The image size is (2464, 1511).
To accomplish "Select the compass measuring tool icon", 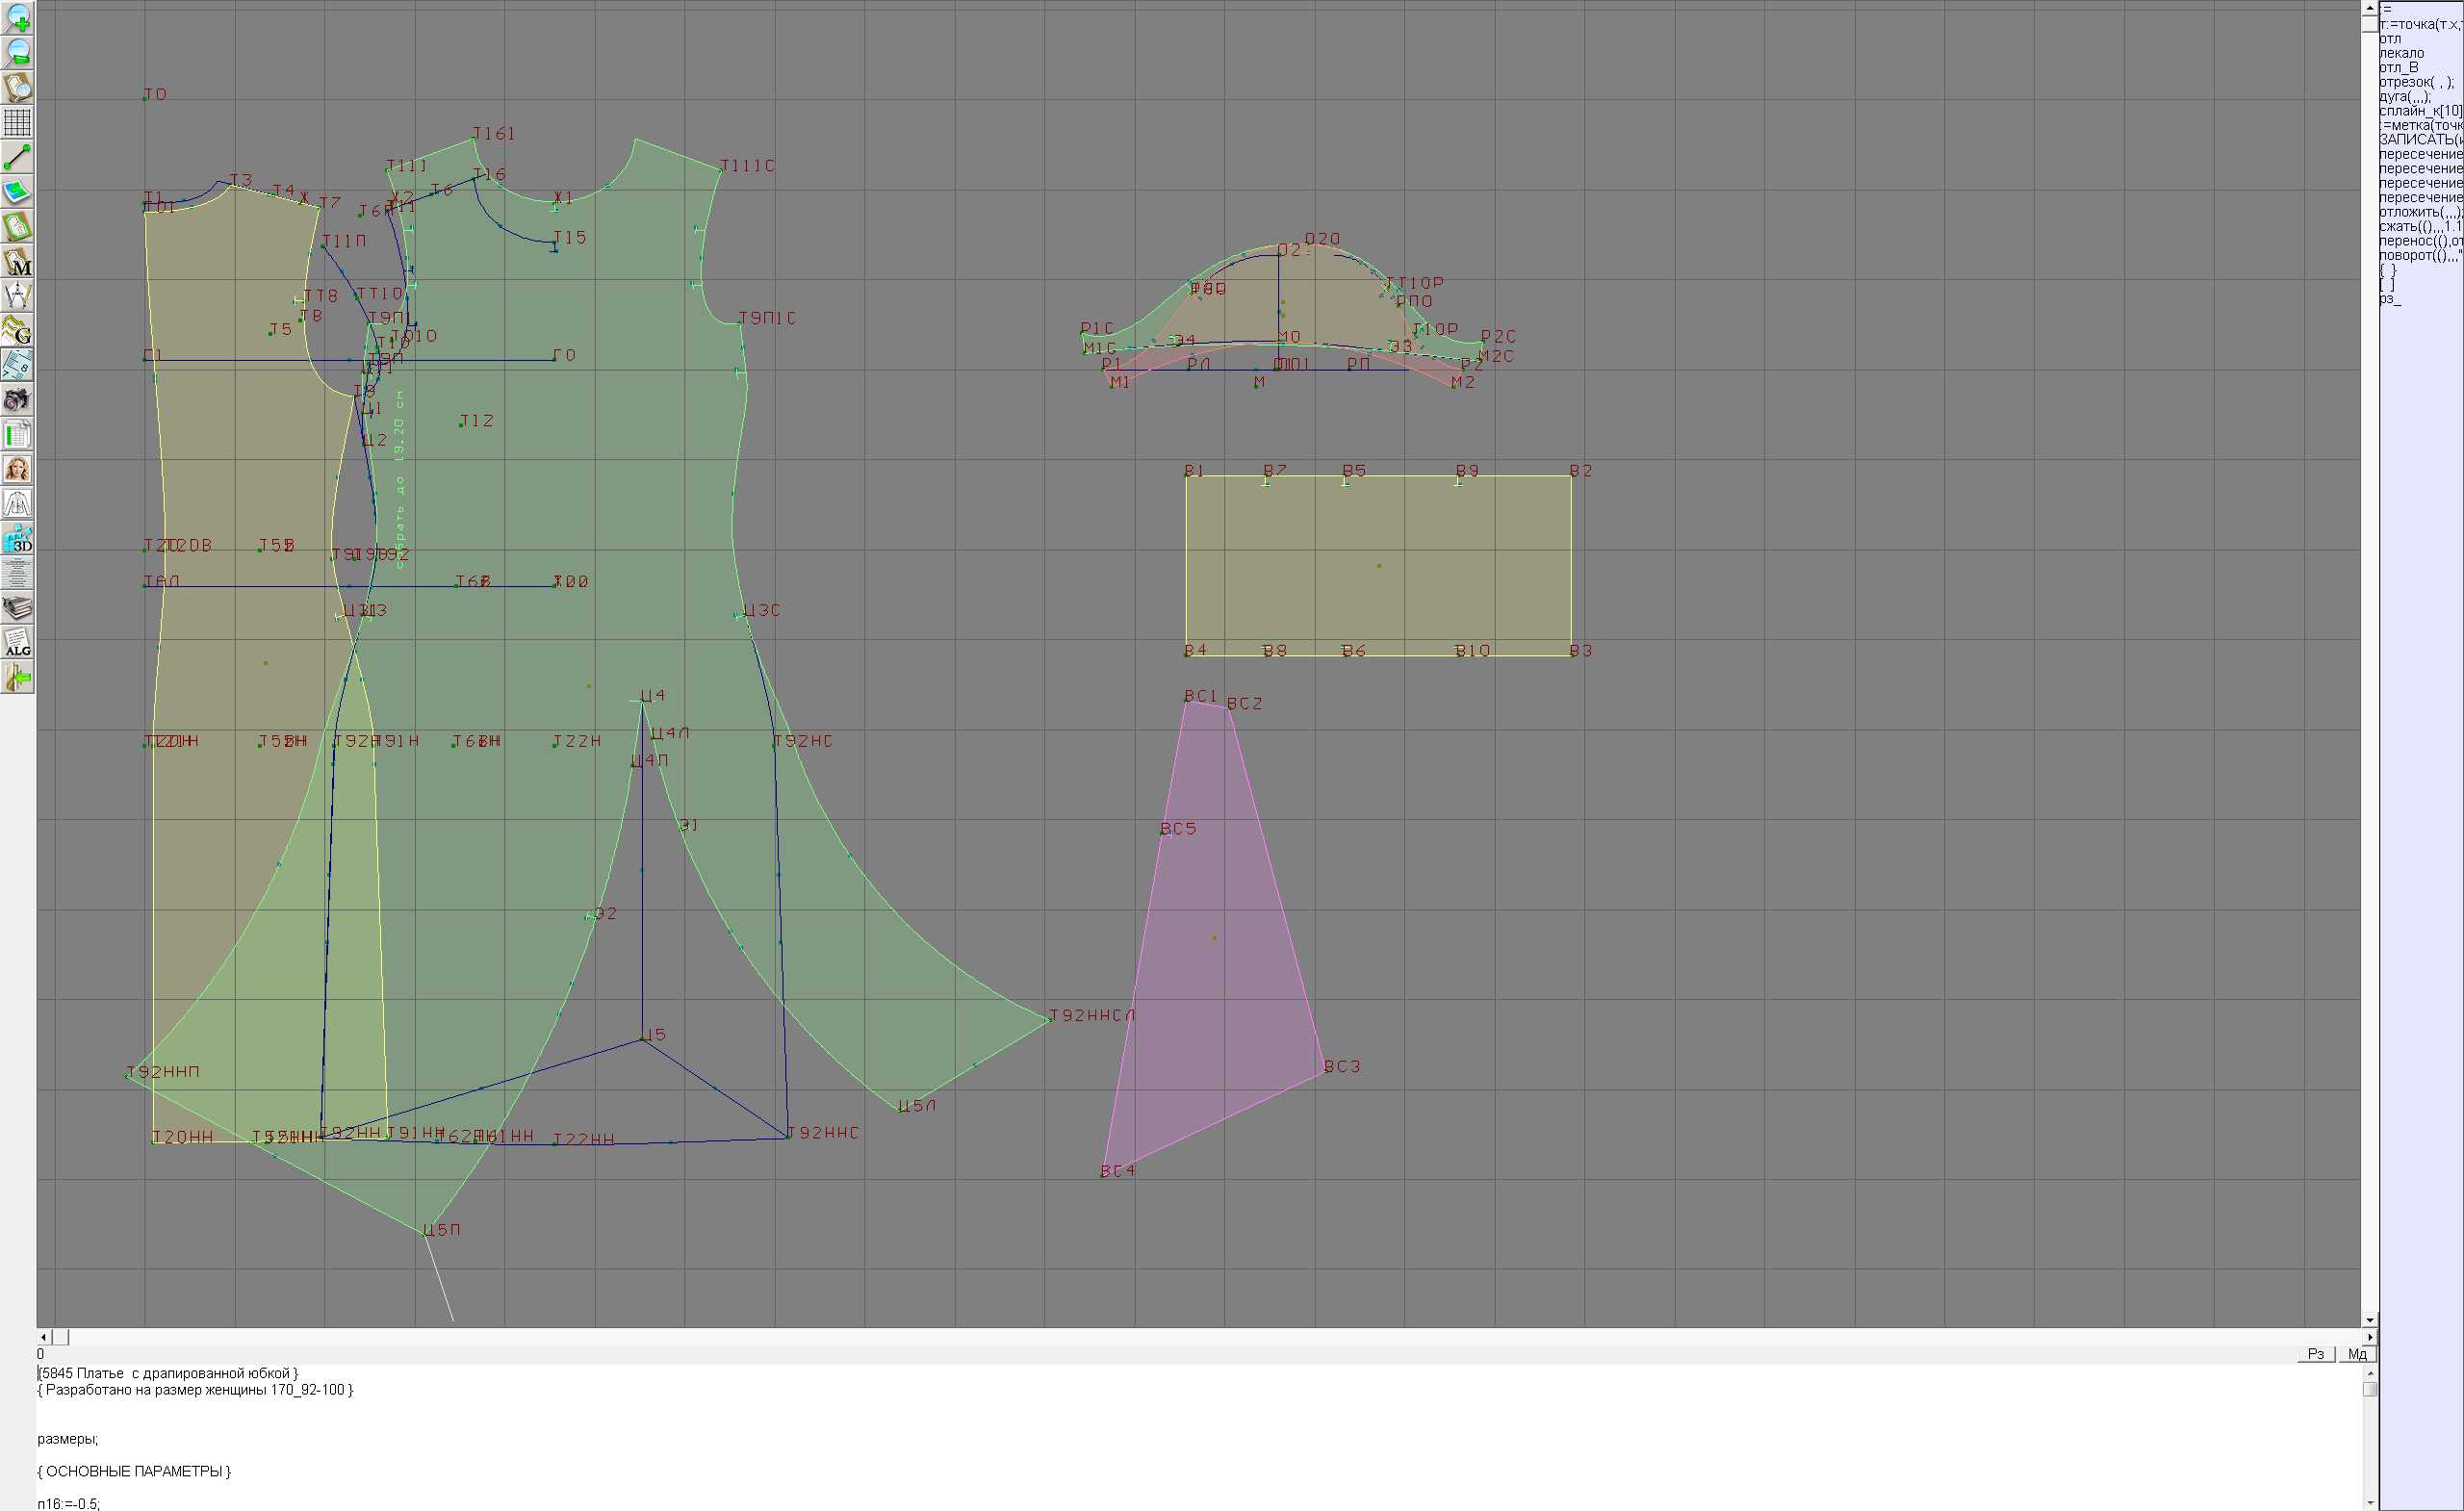I will [x=17, y=296].
